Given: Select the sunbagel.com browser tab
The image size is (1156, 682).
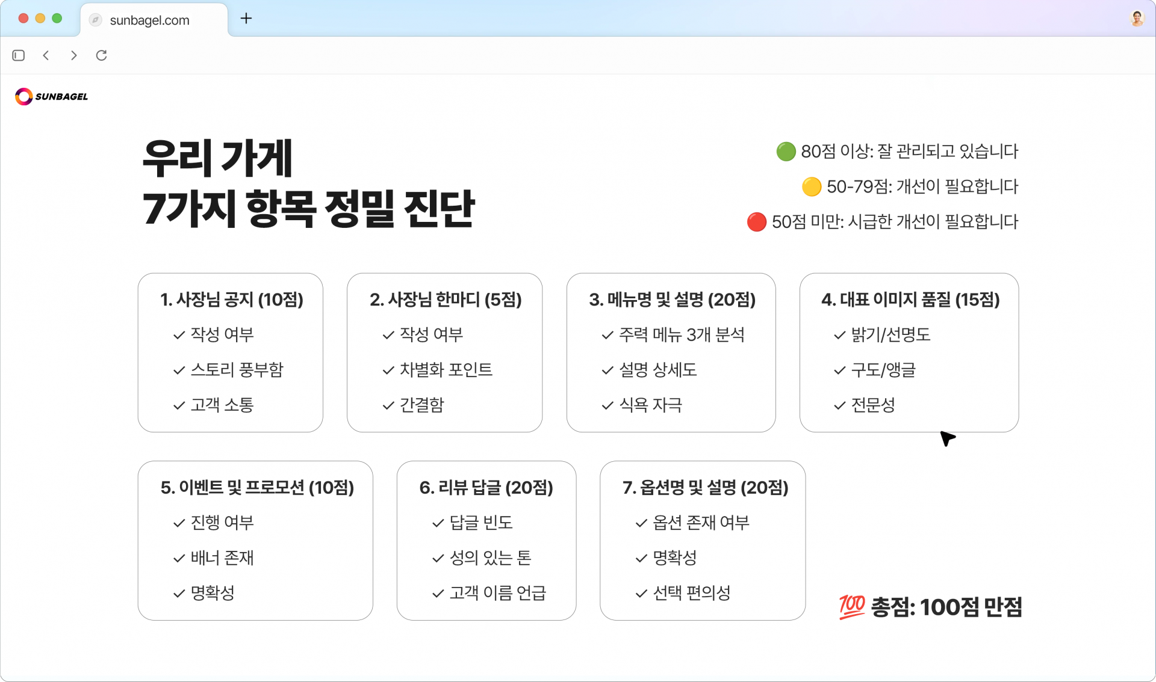Looking at the screenshot, I should coord(149,19).
